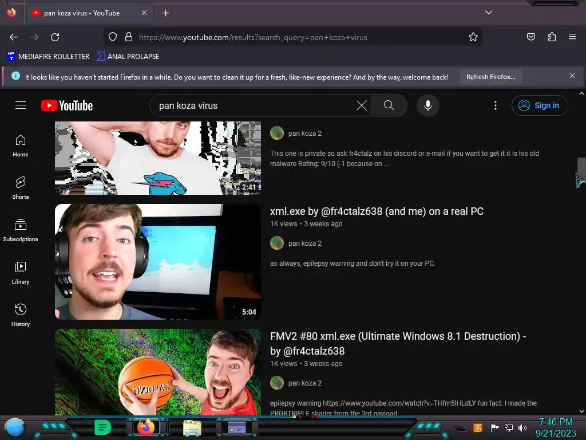Save page to Pocket
The width and height of the screenshot is (586, 440).
pyautogui.click(x=530, y=37)
